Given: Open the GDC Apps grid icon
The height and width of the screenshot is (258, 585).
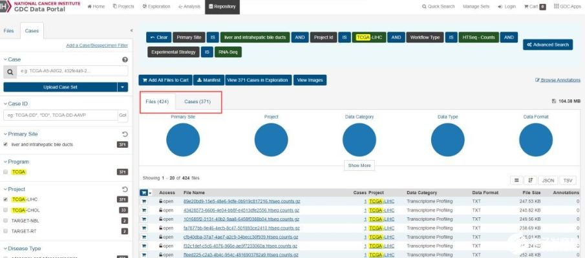Looking at the screenshot, I should coord(564,6).
